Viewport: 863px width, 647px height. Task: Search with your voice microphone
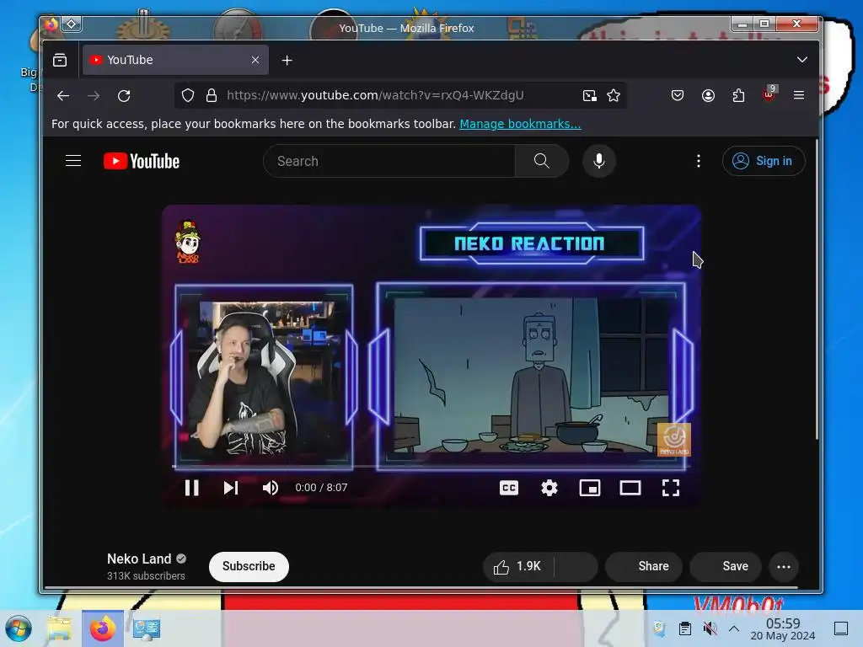pos(599,161)
